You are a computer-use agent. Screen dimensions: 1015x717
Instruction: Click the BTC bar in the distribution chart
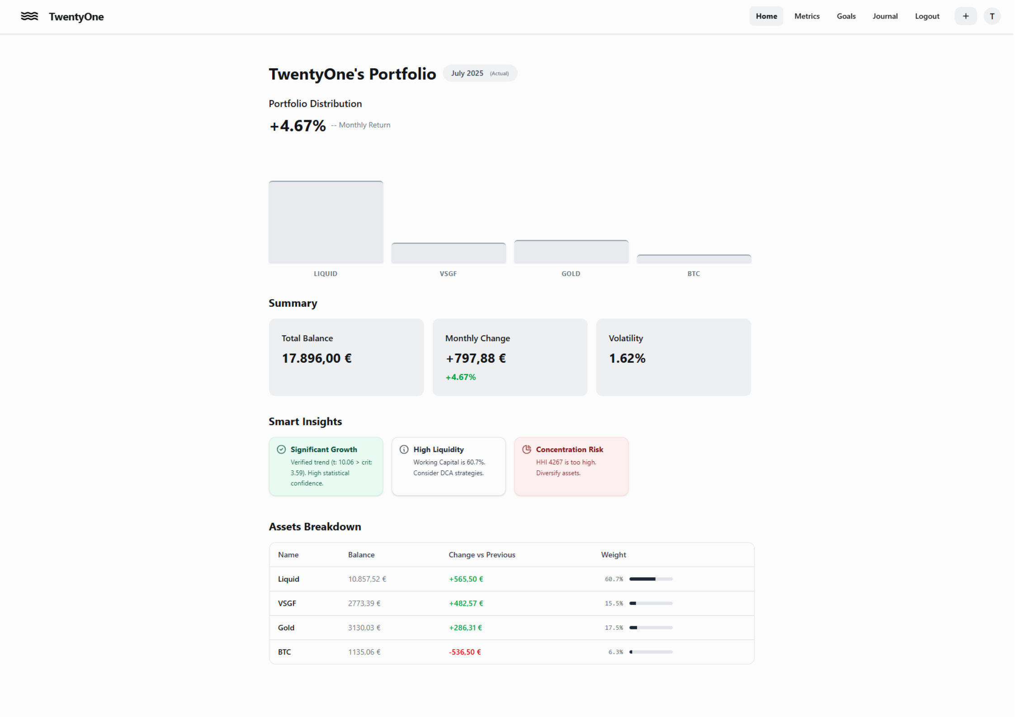(x=694, y=258)
